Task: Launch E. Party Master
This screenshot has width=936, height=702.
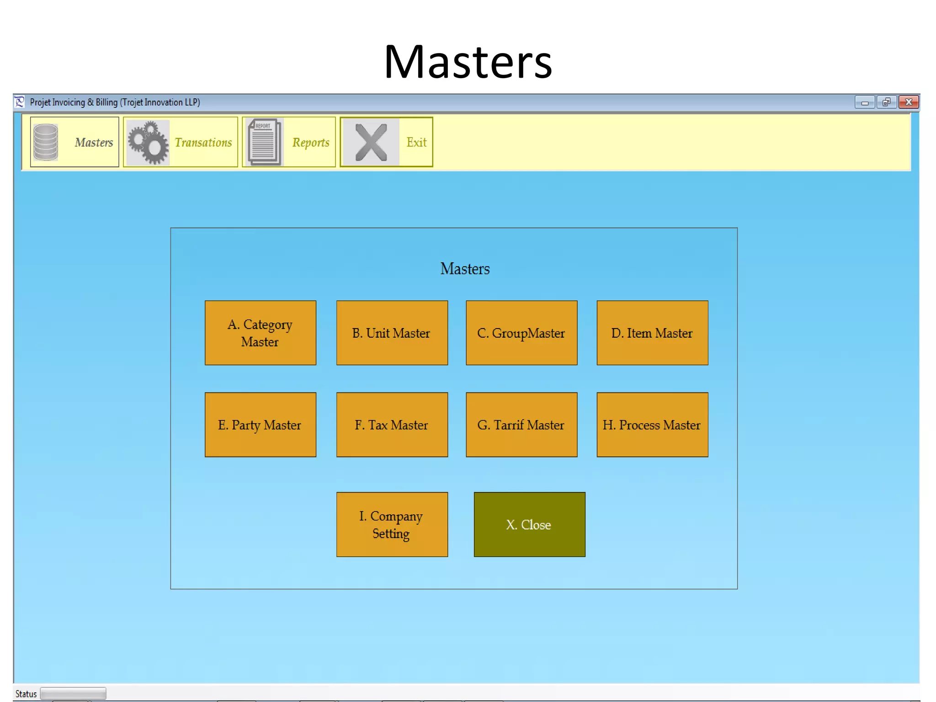Action: tap(260, 425)
